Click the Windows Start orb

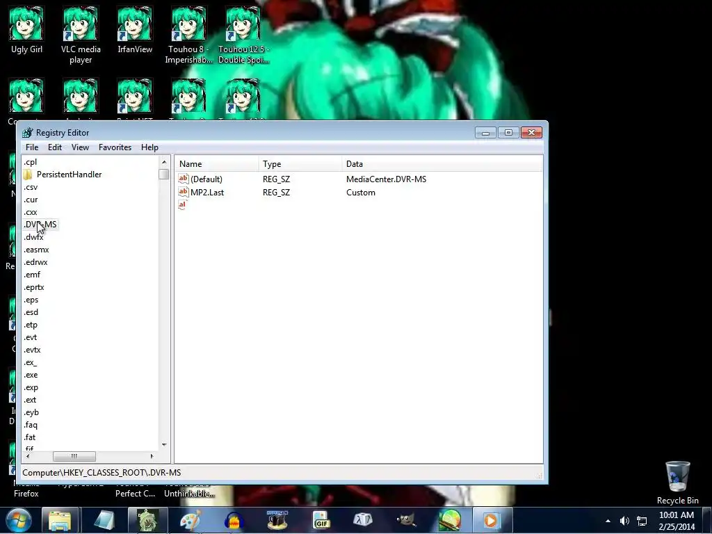click(x=19, y=520)
